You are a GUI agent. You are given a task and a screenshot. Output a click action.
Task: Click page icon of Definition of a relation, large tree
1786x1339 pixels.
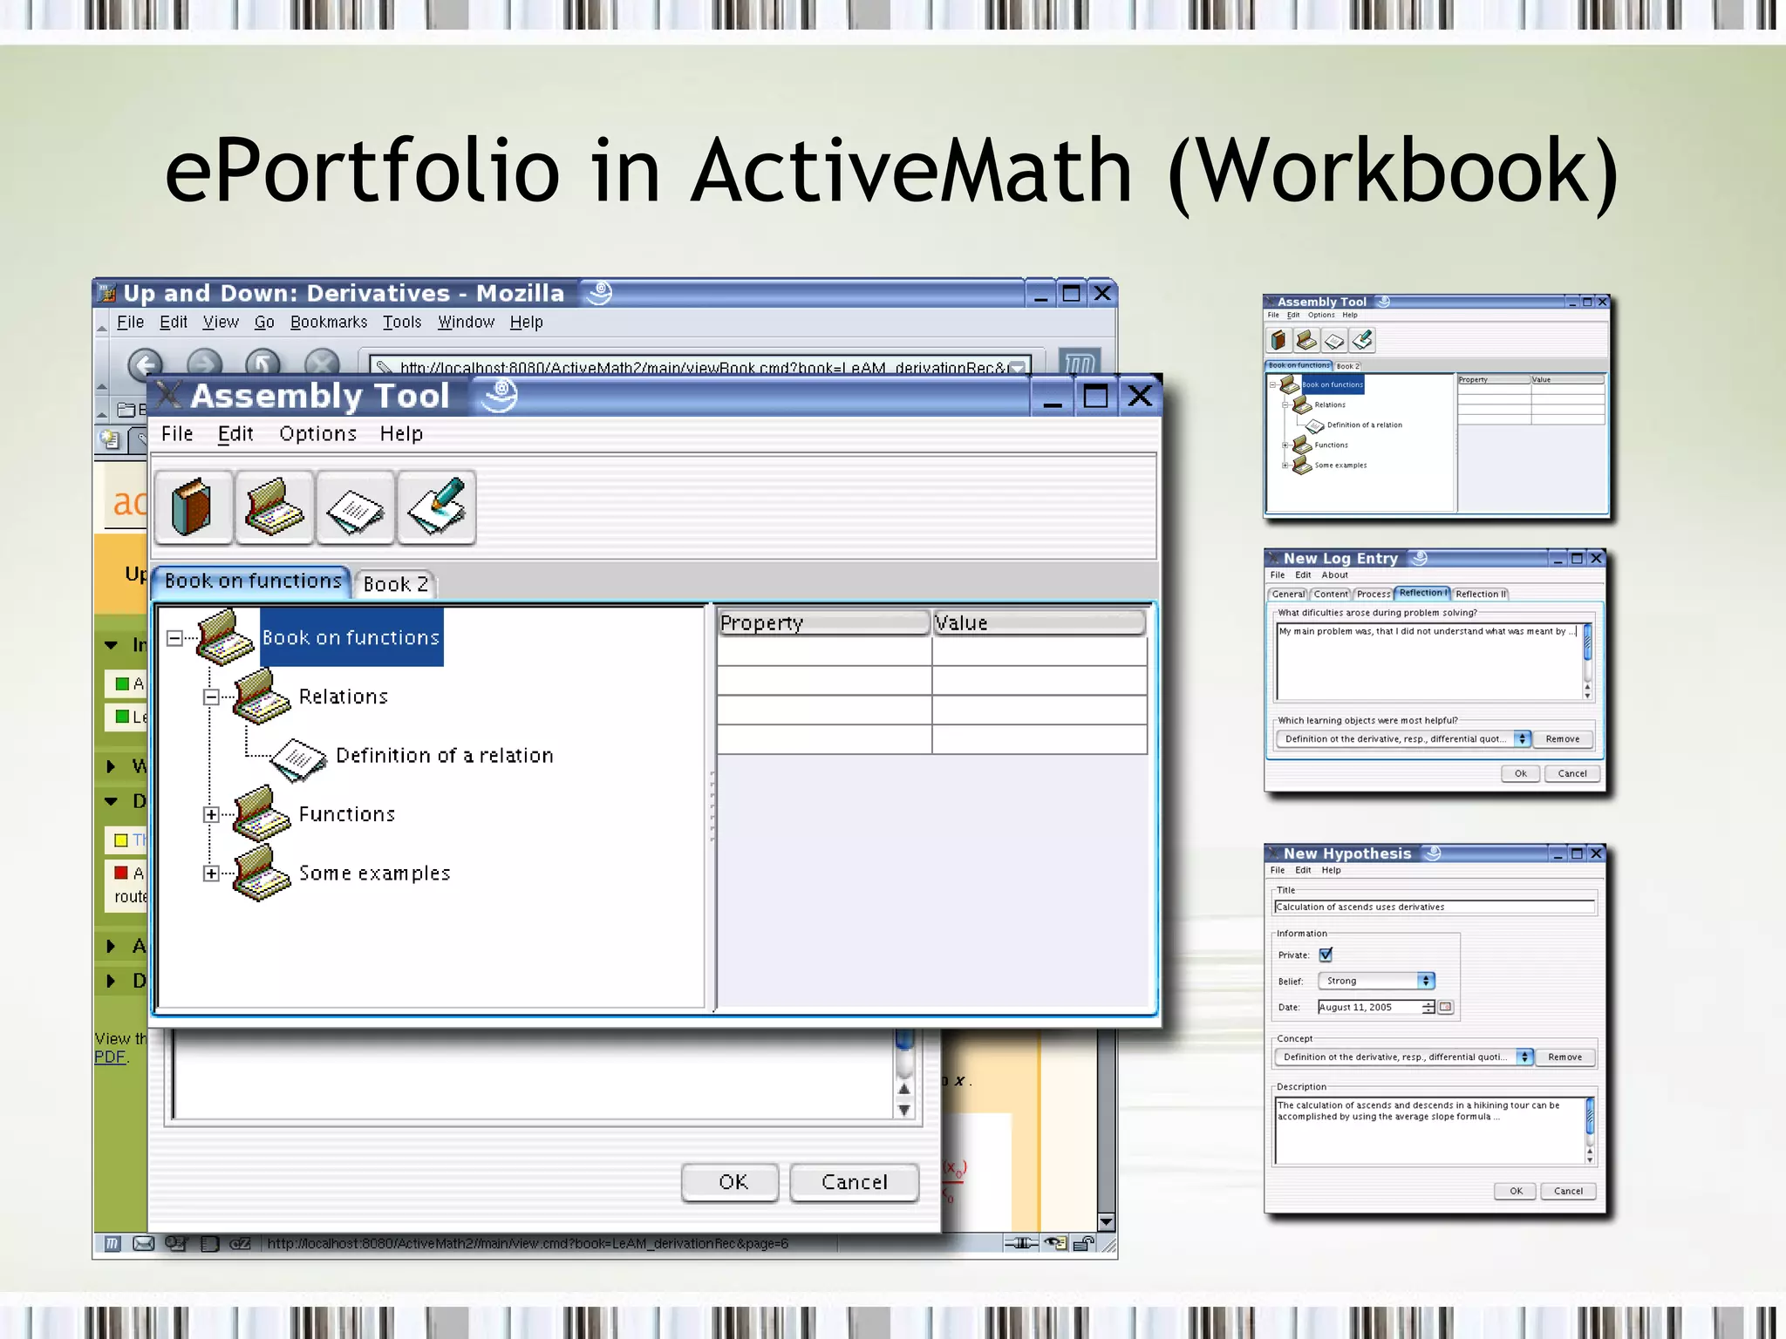point(298,758)
